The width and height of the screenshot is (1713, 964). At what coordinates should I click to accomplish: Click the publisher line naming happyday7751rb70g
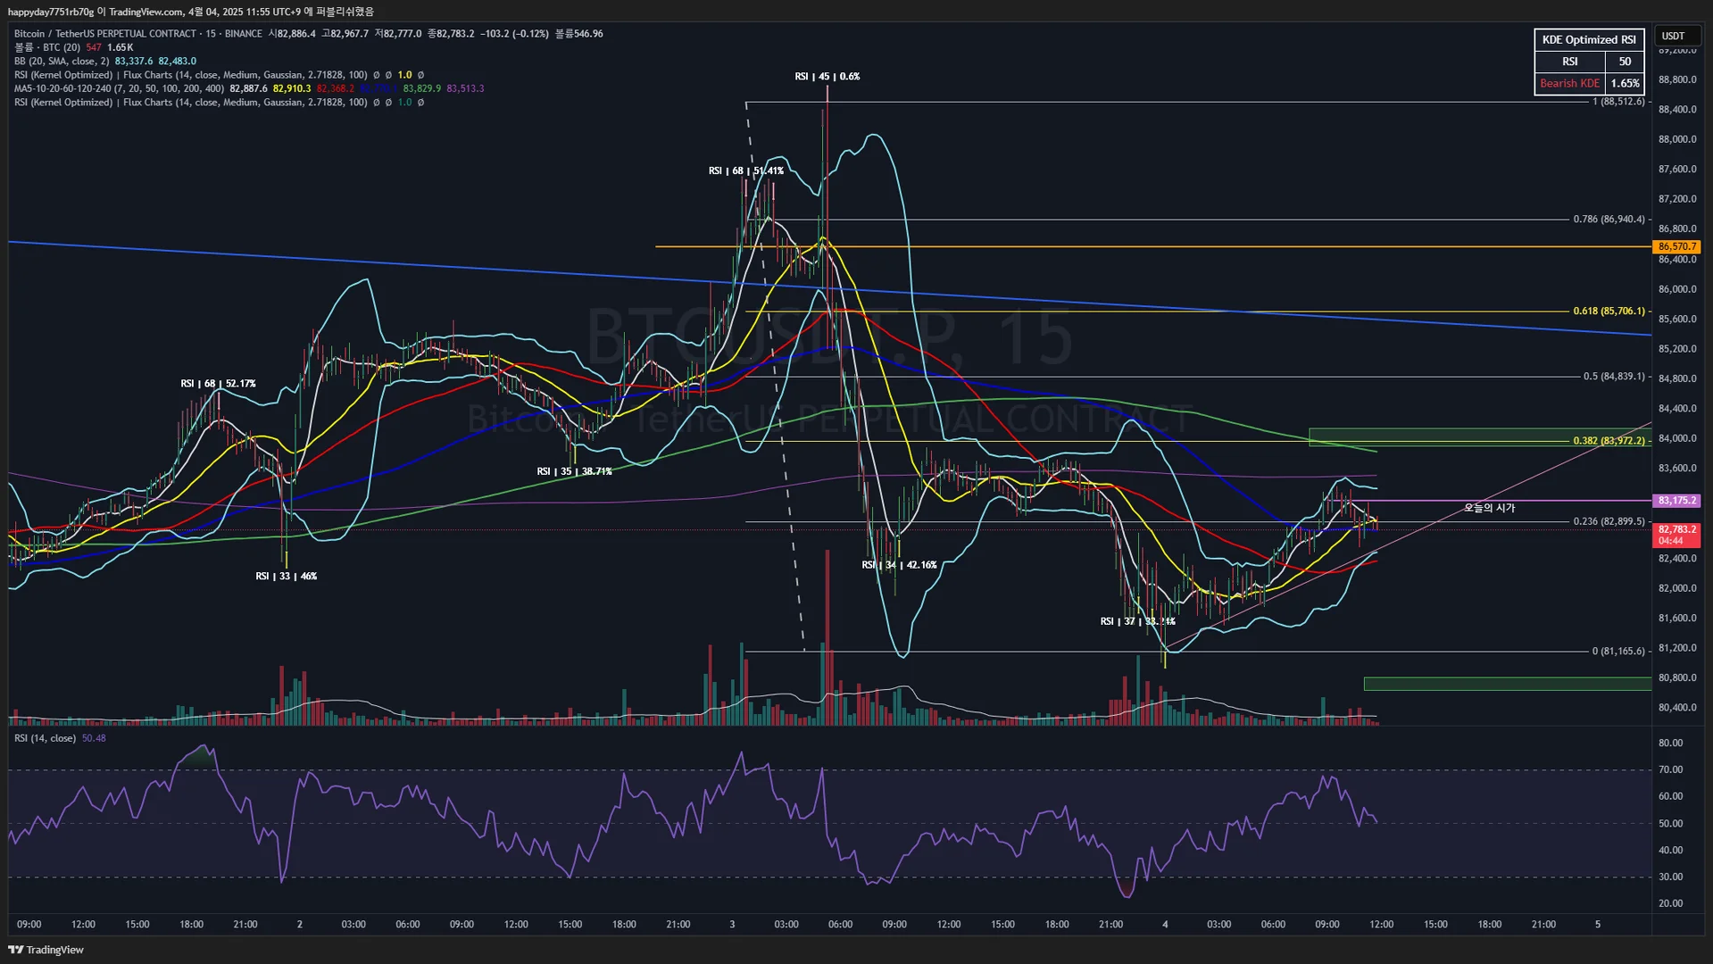(191, 12)
